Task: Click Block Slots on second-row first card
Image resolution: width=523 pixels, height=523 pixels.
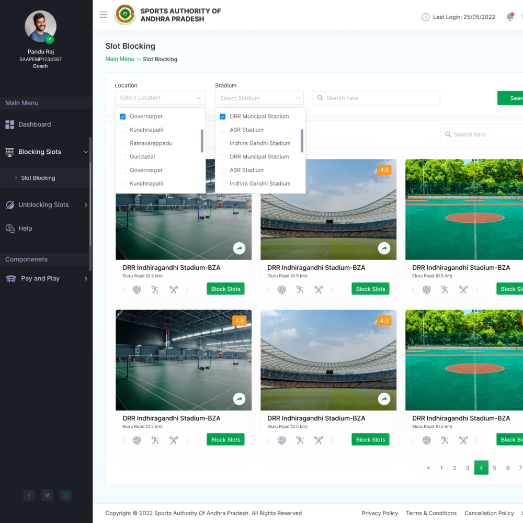Action: 225,440
